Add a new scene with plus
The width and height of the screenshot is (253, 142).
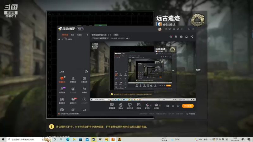click(x=88, y=35)
